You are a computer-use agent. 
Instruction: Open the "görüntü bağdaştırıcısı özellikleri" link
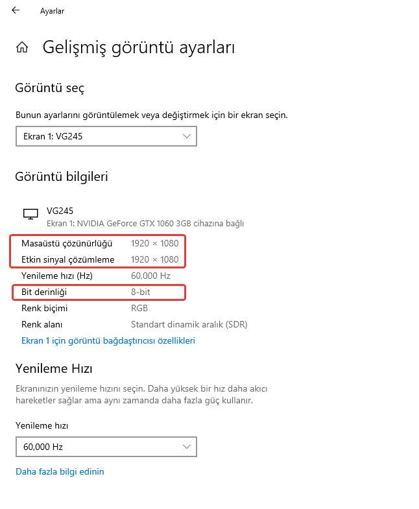tap(108, 340)
